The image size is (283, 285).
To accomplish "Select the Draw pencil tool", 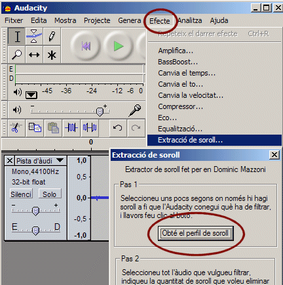I will click(x=52, y=37).
